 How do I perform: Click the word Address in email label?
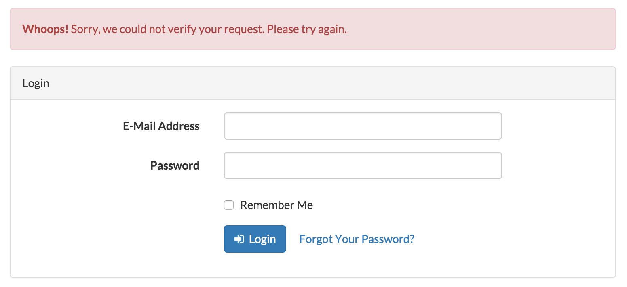[179, 126]
